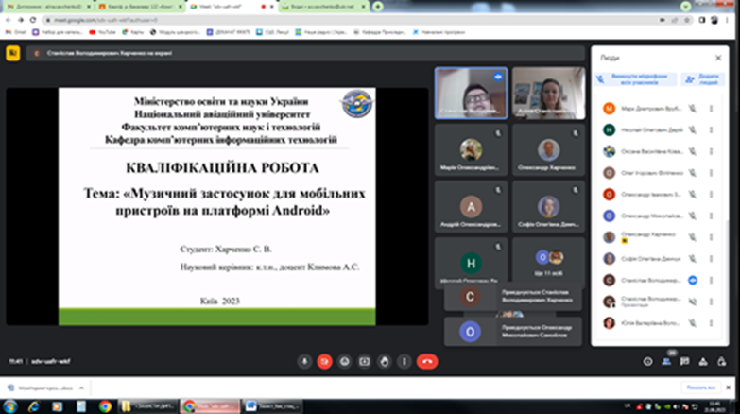Viewport: 740px width, 414px height.
Task: Open the more options menu in call controls
Action: pyautogui.click(x=404, y=362)
